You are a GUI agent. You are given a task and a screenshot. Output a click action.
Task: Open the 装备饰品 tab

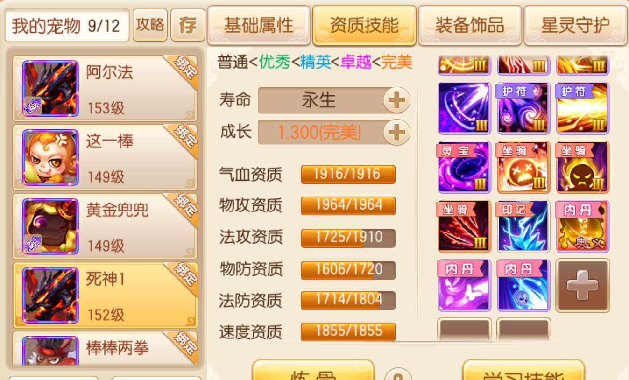470,25
